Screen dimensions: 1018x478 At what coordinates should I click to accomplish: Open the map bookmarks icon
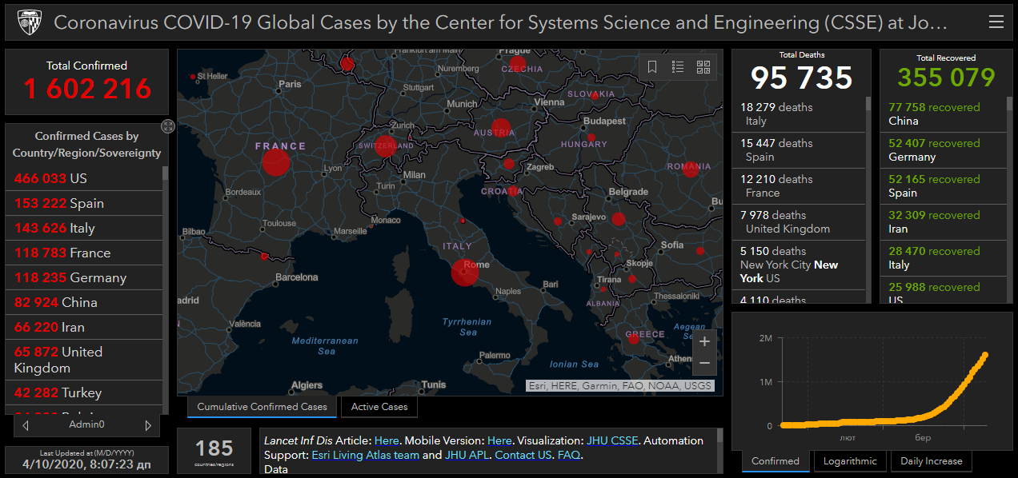pyautogui.click(x=652, y=67)
